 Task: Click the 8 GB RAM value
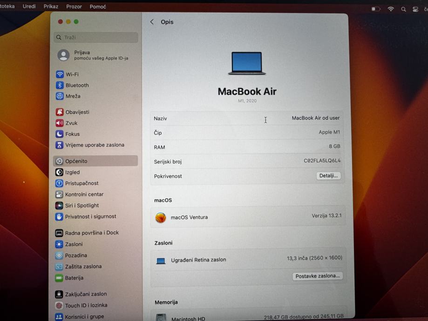(x=334, y=147)
